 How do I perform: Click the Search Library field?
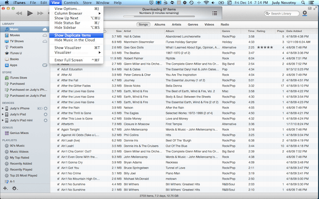(x=282, y=13)
